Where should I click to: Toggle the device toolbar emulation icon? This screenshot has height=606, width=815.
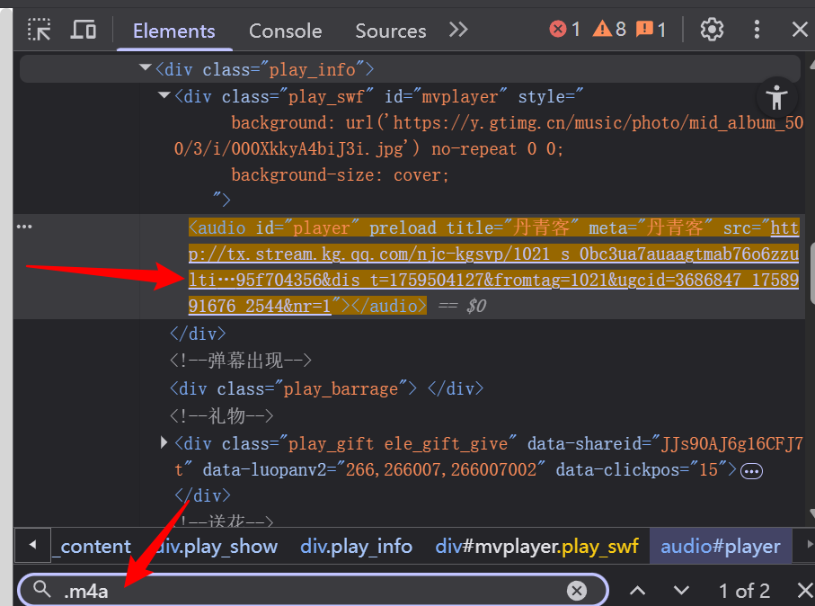(84, 30)
